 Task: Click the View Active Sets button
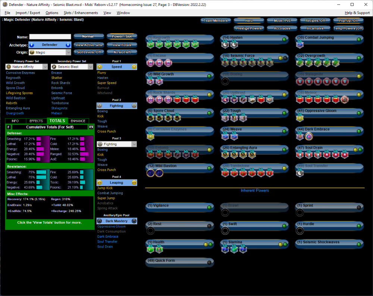tap(88, 45)
